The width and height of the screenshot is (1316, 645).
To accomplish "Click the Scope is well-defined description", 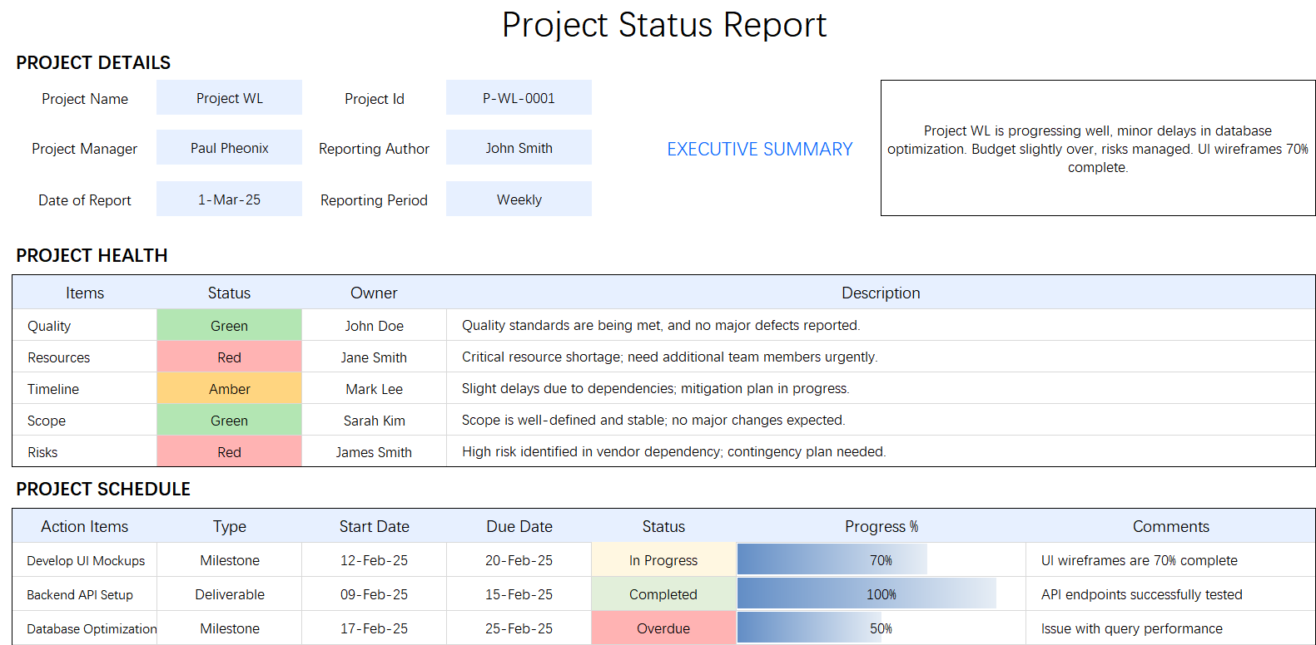I will pyautogui.click(x=881, y=420).
